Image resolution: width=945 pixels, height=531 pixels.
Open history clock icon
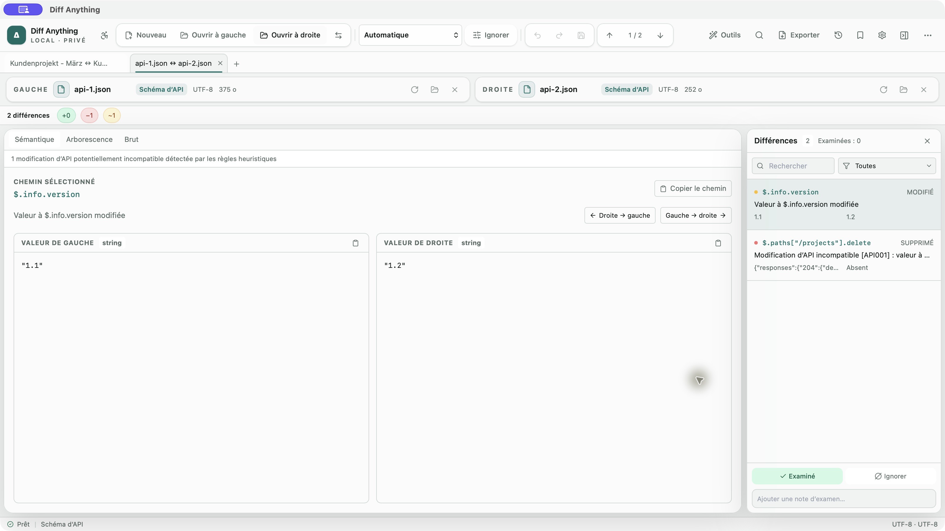point(838,35)
